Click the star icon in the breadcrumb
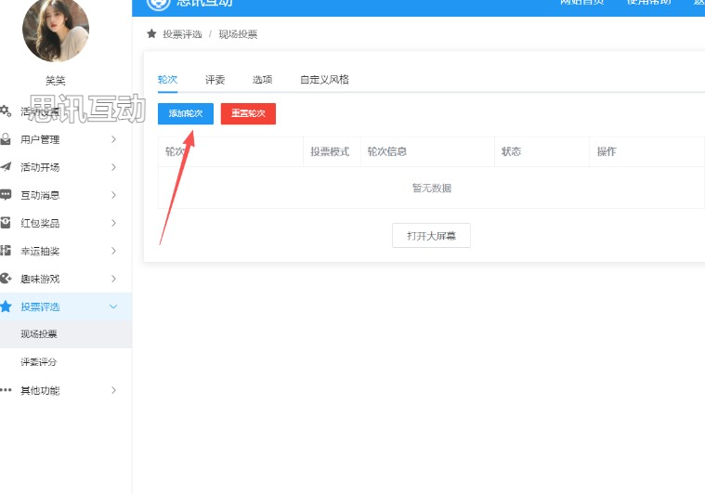705x495 pixels. pyautogui.click(x=151, y=34)
